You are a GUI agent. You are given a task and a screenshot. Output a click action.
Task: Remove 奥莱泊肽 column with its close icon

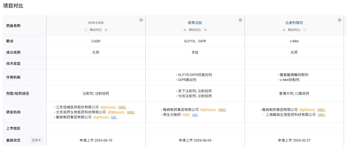240,20
